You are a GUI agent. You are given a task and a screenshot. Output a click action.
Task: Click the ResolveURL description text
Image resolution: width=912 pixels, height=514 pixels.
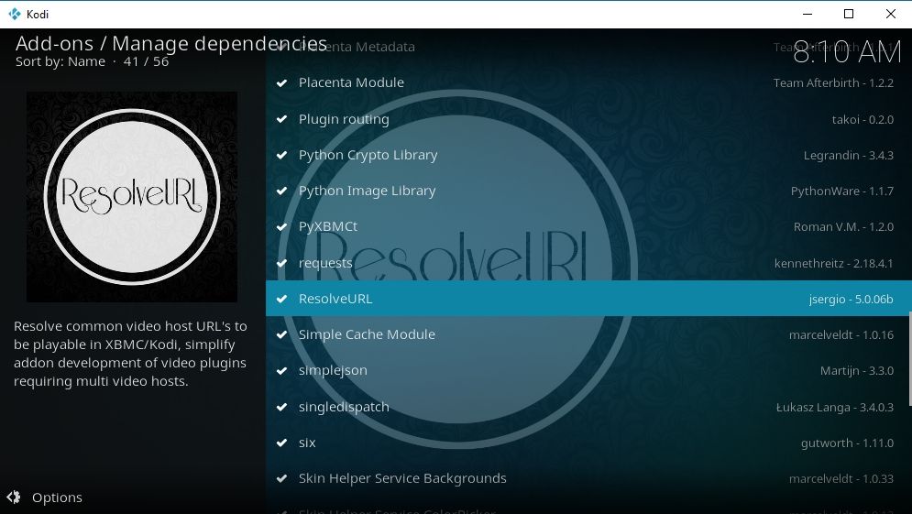(130, 354)
